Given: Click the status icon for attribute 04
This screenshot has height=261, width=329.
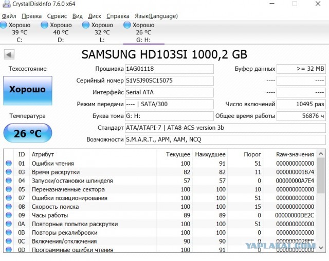Looking at the screenshot, I should click(9, 180).
